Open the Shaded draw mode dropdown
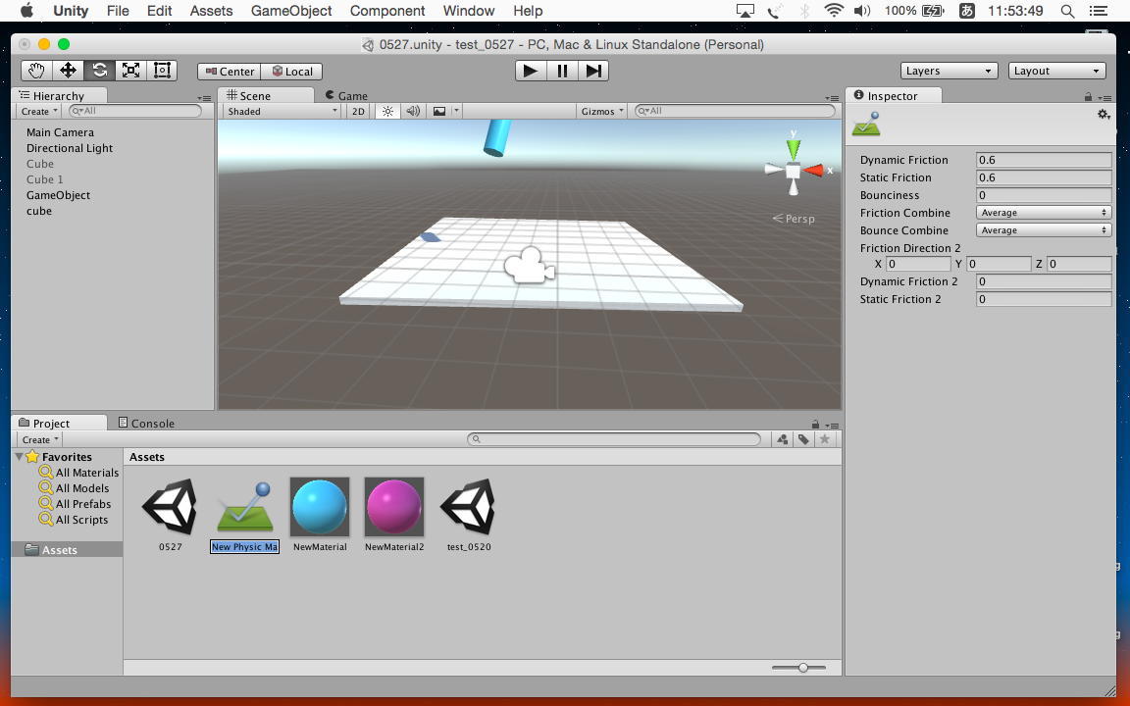1130x706 pixels. click(282, 111)
